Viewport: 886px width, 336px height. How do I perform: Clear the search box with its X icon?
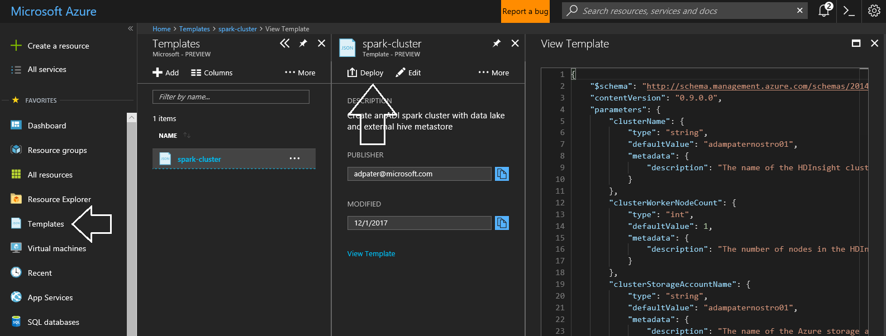click(799, 11)
